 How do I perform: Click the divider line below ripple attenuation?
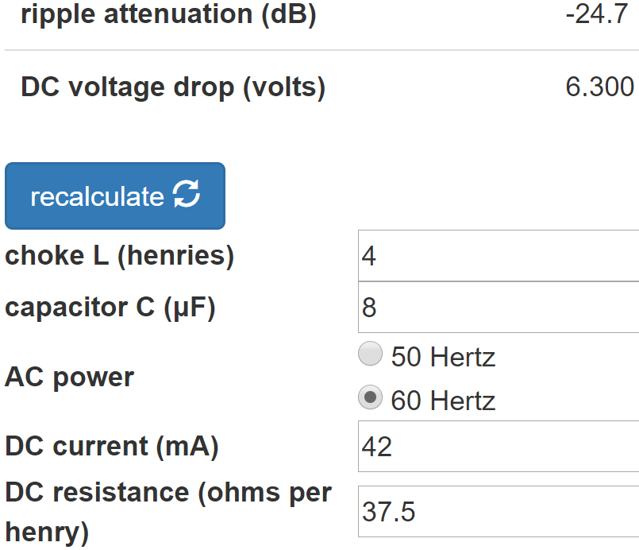click(322, 50)
